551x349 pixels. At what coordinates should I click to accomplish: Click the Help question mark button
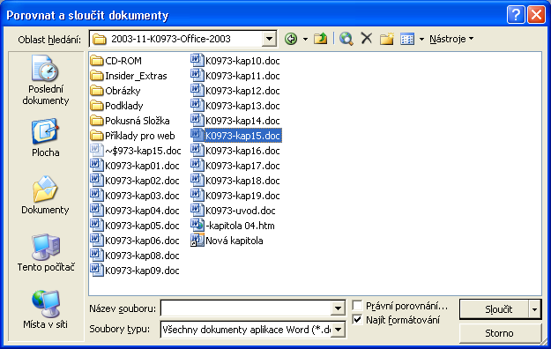[x=516, y=15]
